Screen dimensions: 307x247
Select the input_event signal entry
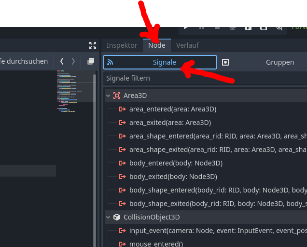pyautogui.click(x=217, y=231)
